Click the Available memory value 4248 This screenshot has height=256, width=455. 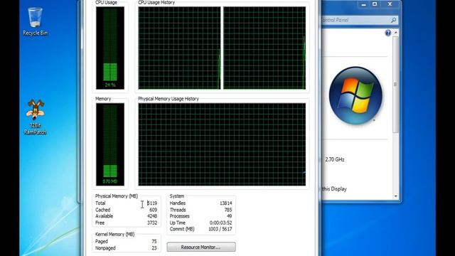[152, 216]
